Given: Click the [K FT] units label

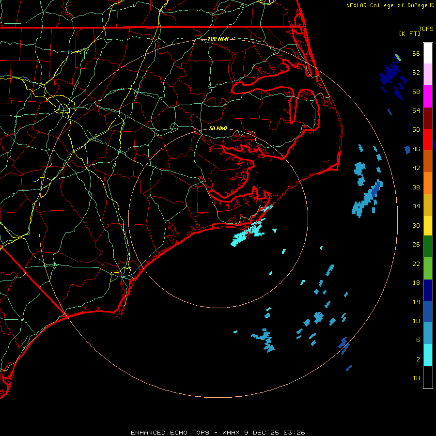Looking at the screenshot, I should pos(409,33).
